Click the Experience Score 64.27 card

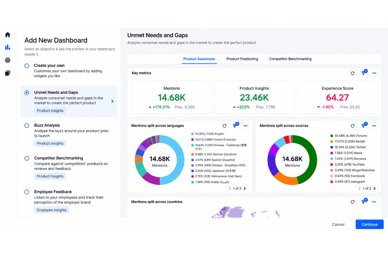[338, 97]
